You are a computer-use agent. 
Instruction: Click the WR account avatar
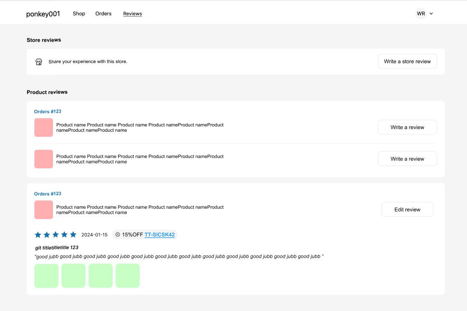[x=420, y=14]
